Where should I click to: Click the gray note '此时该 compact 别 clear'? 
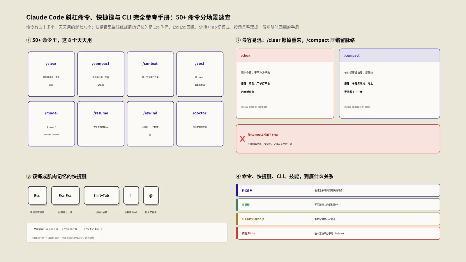[x=357, y=107]
